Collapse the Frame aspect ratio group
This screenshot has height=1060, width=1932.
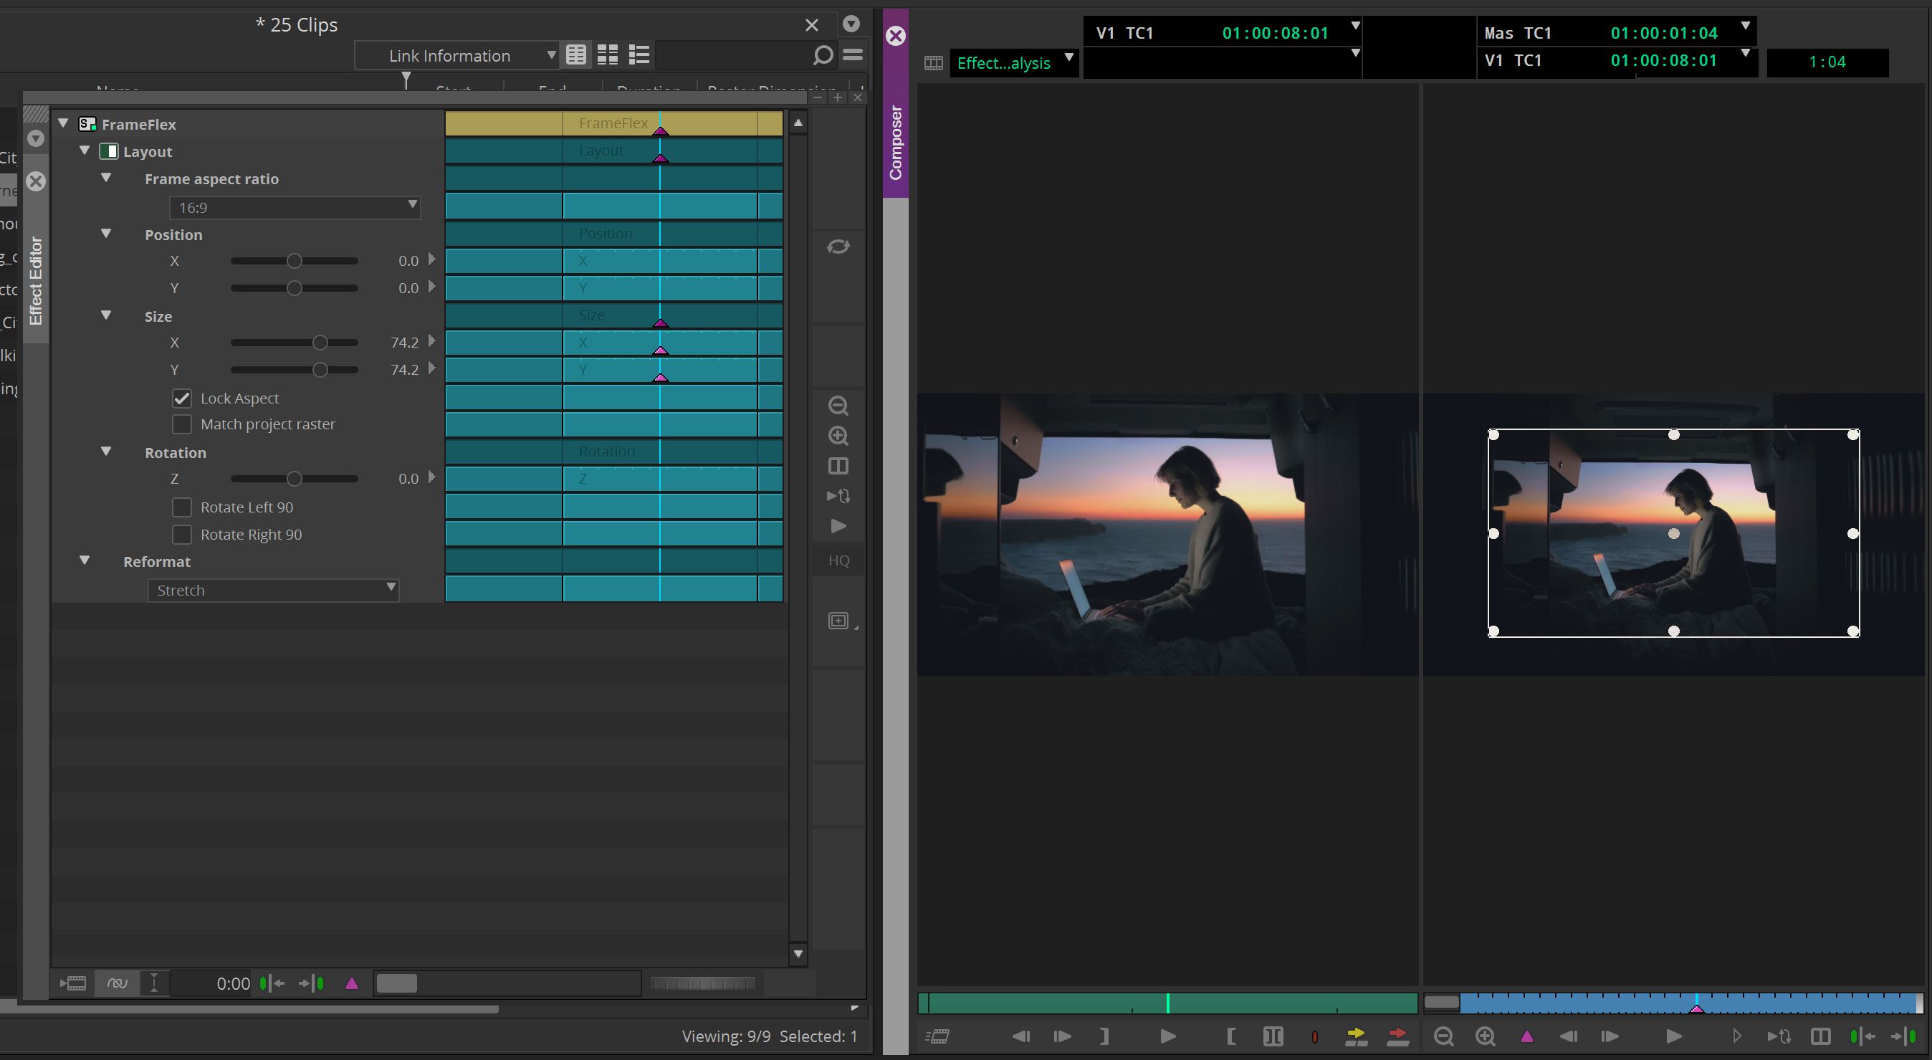(106, 178)
